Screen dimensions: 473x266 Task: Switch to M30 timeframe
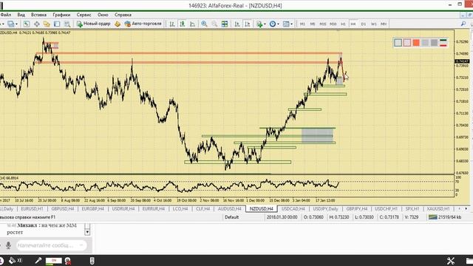333,24
